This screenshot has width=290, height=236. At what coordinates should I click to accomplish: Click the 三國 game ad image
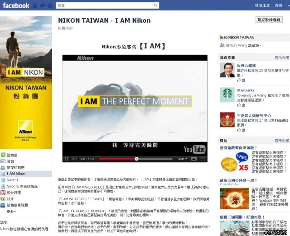point(234,198)
